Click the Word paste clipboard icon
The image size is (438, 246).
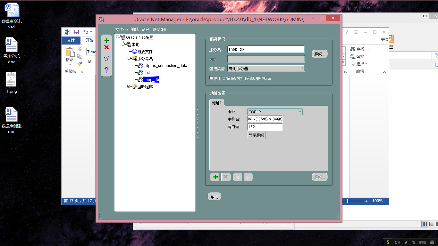point(70,52)
